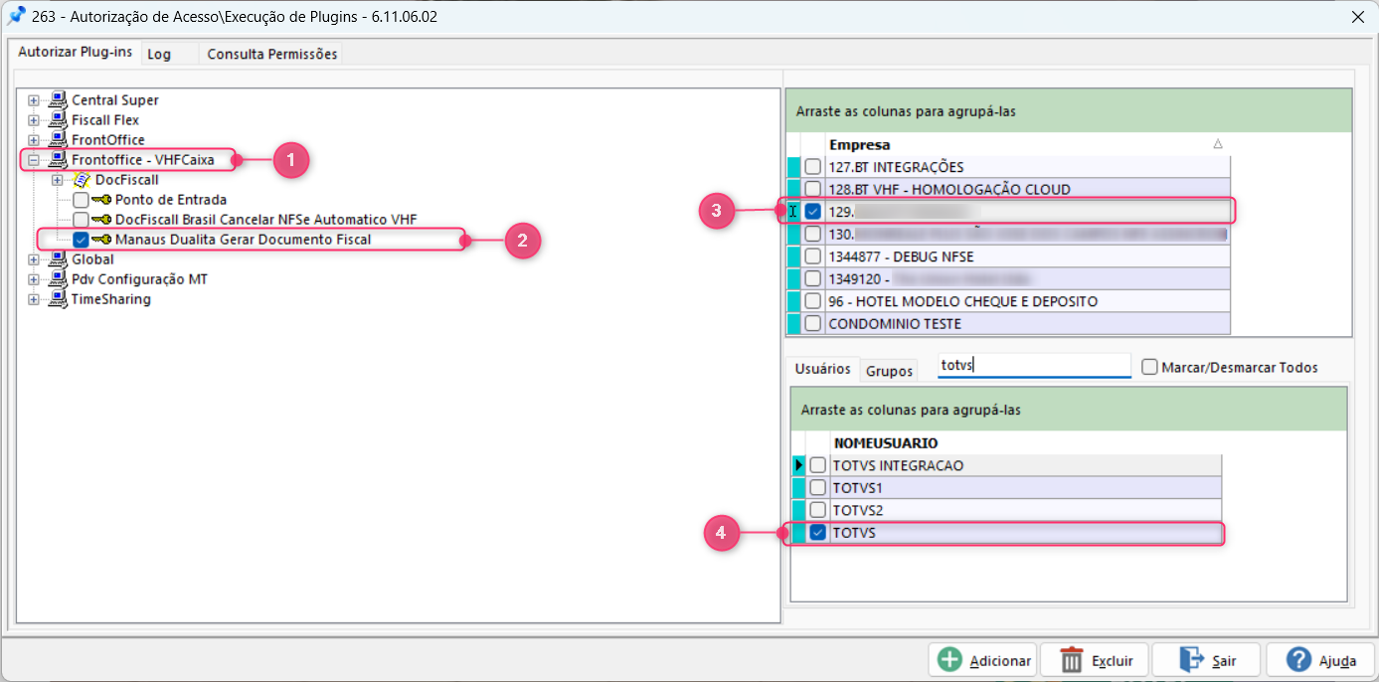1379x682 pixels.
Task: Click the green plus icon on Adicionar
Action: coord(950,660)
